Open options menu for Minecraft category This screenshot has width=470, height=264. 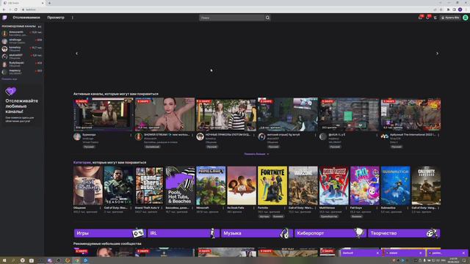223,208
